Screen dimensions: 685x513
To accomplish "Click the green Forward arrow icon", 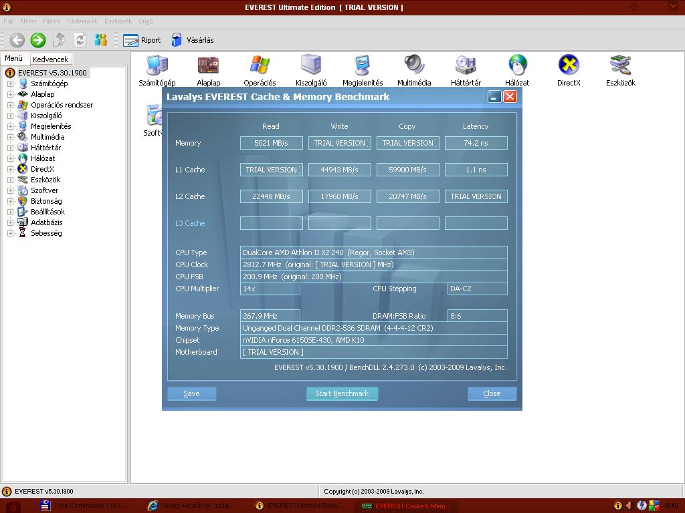I will [38, 40].
